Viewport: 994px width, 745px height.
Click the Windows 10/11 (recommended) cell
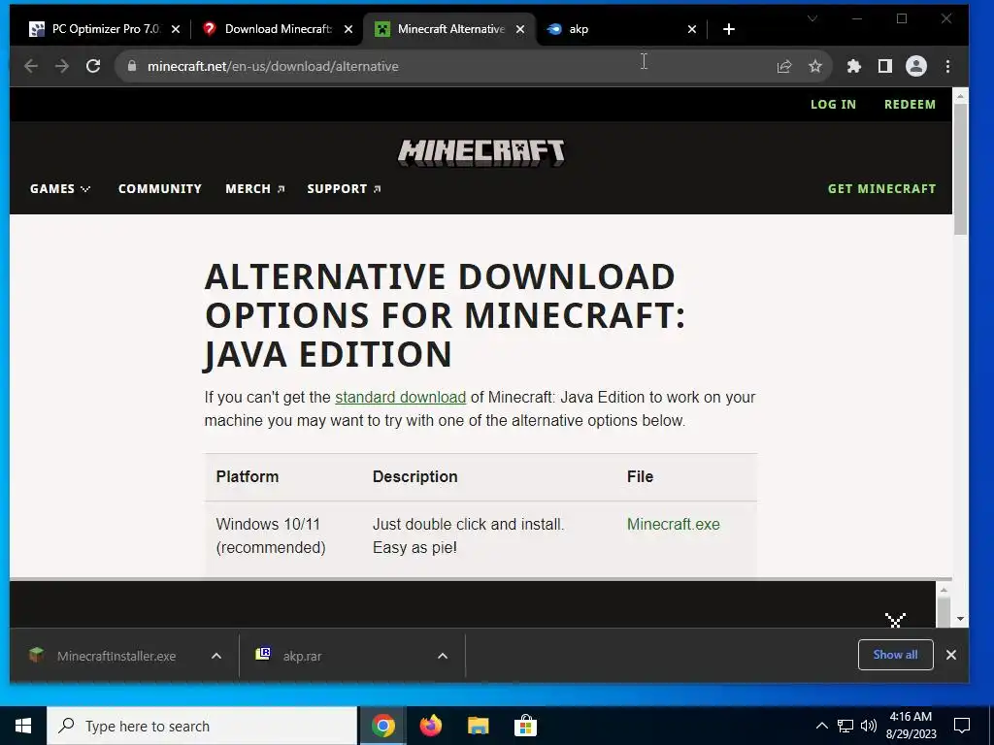[271, 535]
